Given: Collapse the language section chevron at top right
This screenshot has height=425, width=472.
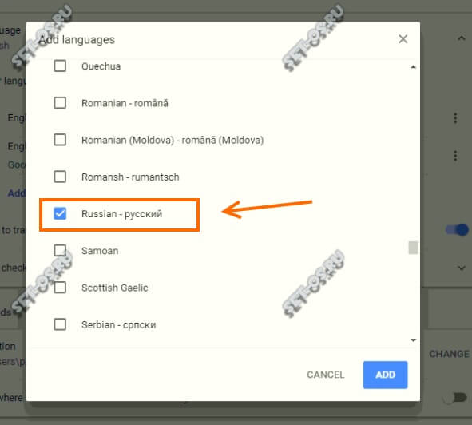Looking at the screenshot, I should tap(461, 38).
